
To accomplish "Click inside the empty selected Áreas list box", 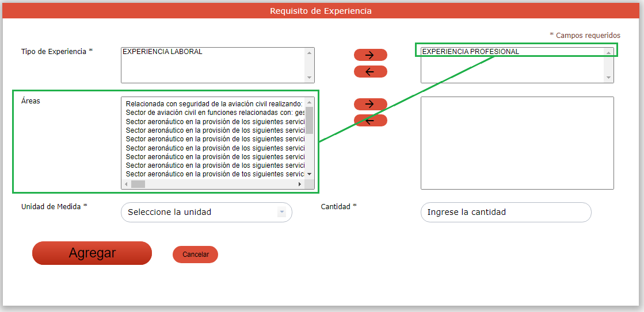I will pos(517,142).
